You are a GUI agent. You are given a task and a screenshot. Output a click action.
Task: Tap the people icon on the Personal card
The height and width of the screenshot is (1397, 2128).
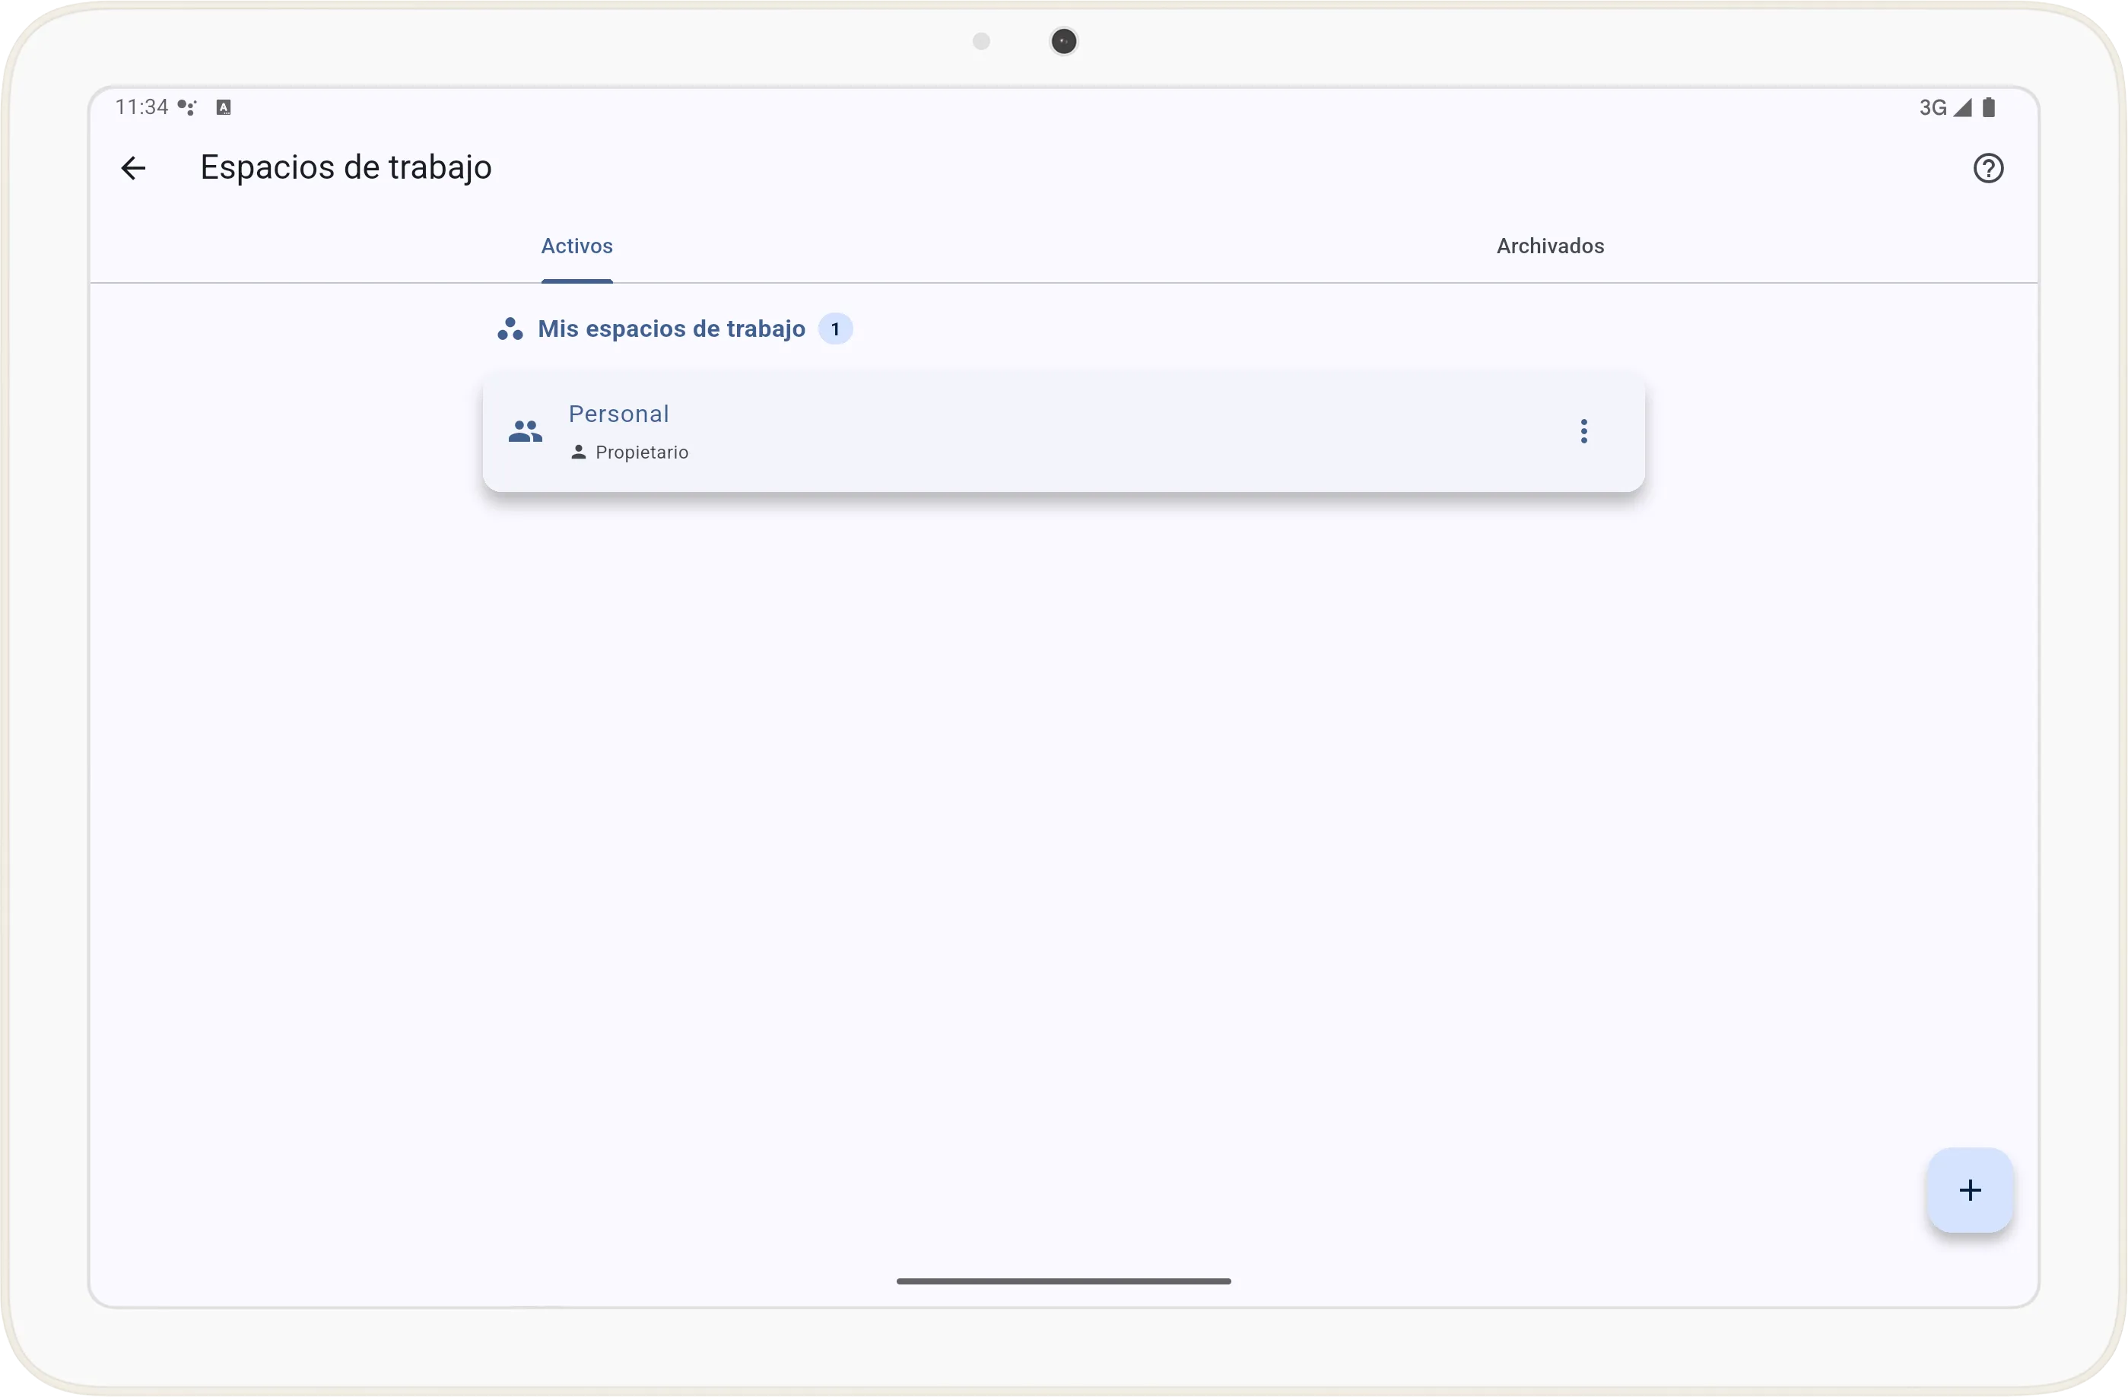coord(525,430)
